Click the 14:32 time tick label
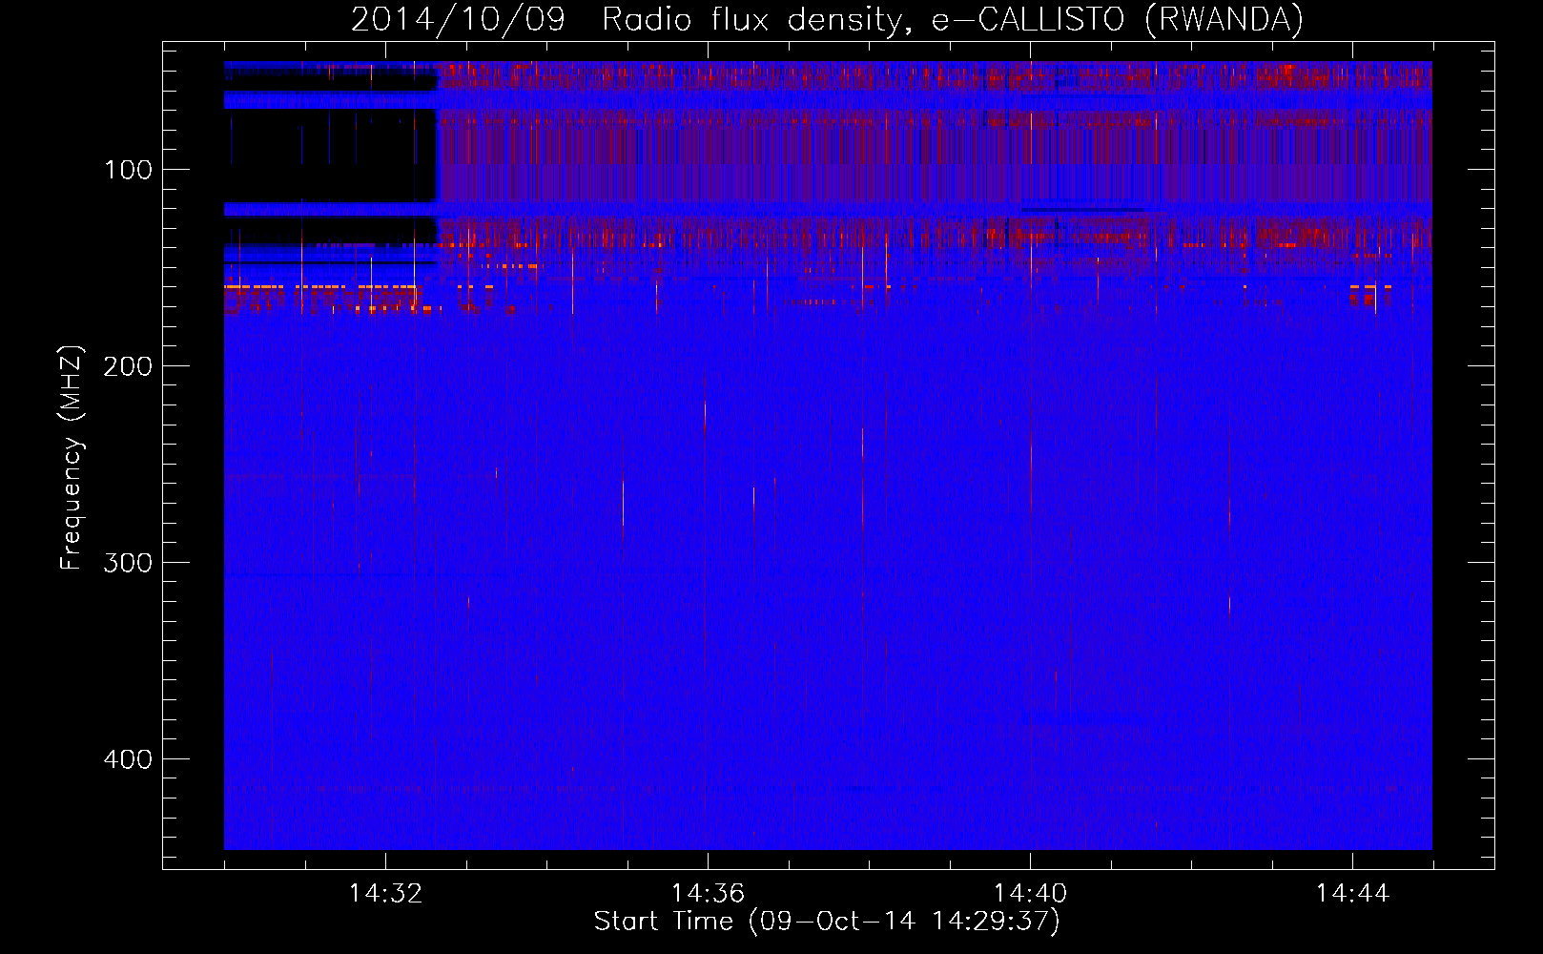The width and height of the screenshot is (1543, 954). click(385, 894)
